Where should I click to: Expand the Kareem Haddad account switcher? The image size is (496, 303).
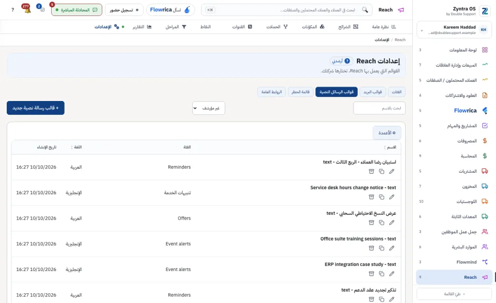pos(454,30)
